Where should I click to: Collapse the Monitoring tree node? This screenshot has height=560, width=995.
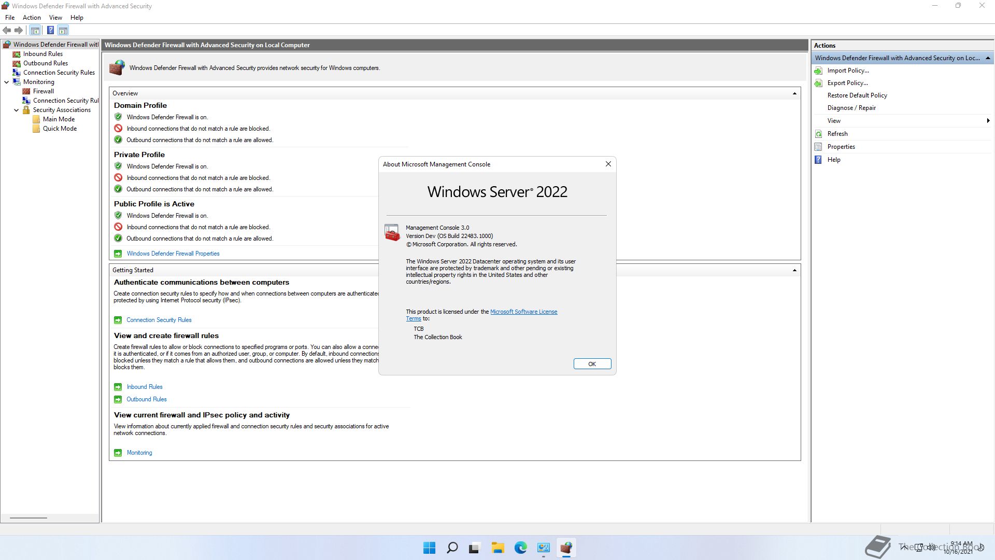[x=7, y=82]
